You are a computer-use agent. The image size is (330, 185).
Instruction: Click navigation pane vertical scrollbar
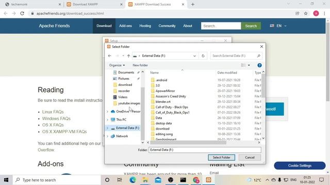point(143,113)
